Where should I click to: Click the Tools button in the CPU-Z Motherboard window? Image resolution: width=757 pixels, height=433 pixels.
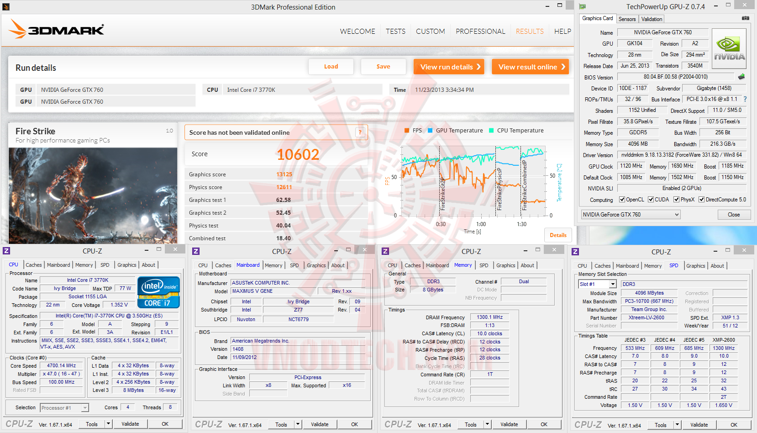tap(281, 424)
